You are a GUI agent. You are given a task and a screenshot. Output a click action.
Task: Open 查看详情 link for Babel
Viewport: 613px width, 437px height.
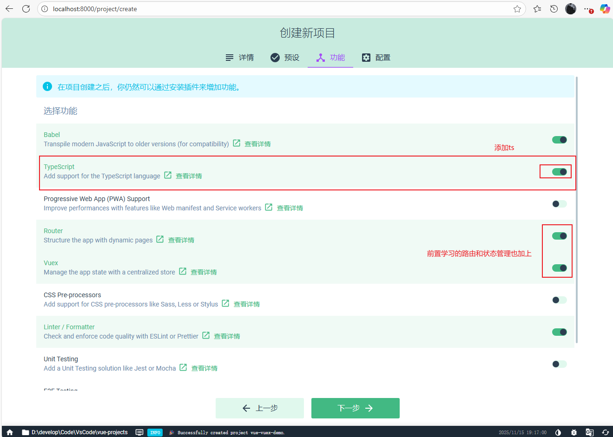[x=257, y=144]
